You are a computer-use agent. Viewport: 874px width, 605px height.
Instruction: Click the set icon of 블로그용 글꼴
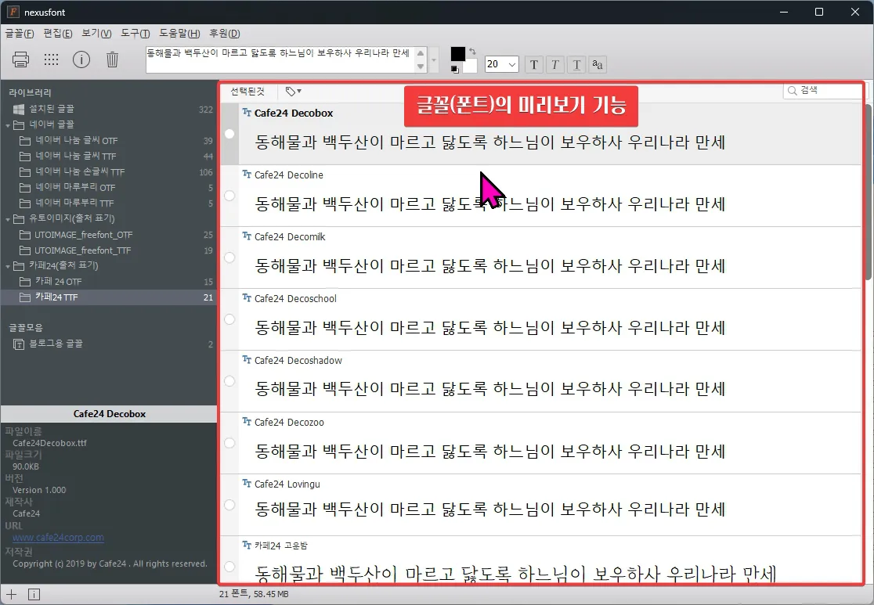pos(19,344)
